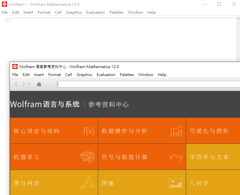This screenshot has height=195, width=240.
Task: Open the 几何学 category
Action: click(213, 183)
